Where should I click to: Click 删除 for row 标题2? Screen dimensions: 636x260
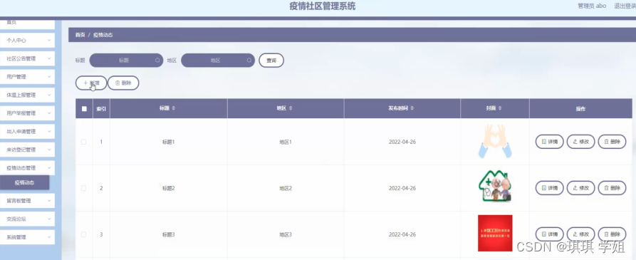[x=612, y=188]
